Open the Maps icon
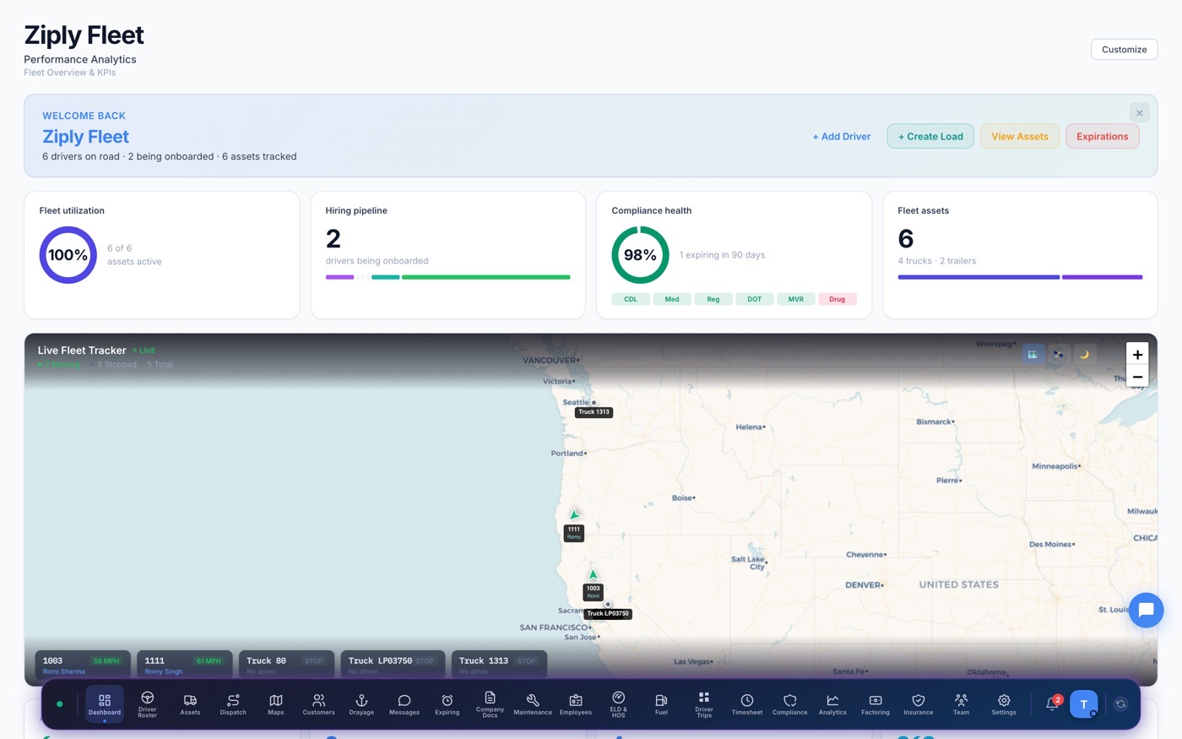Image resolution: width=1182 pixels, height=739 pixels. pos(276,704)
